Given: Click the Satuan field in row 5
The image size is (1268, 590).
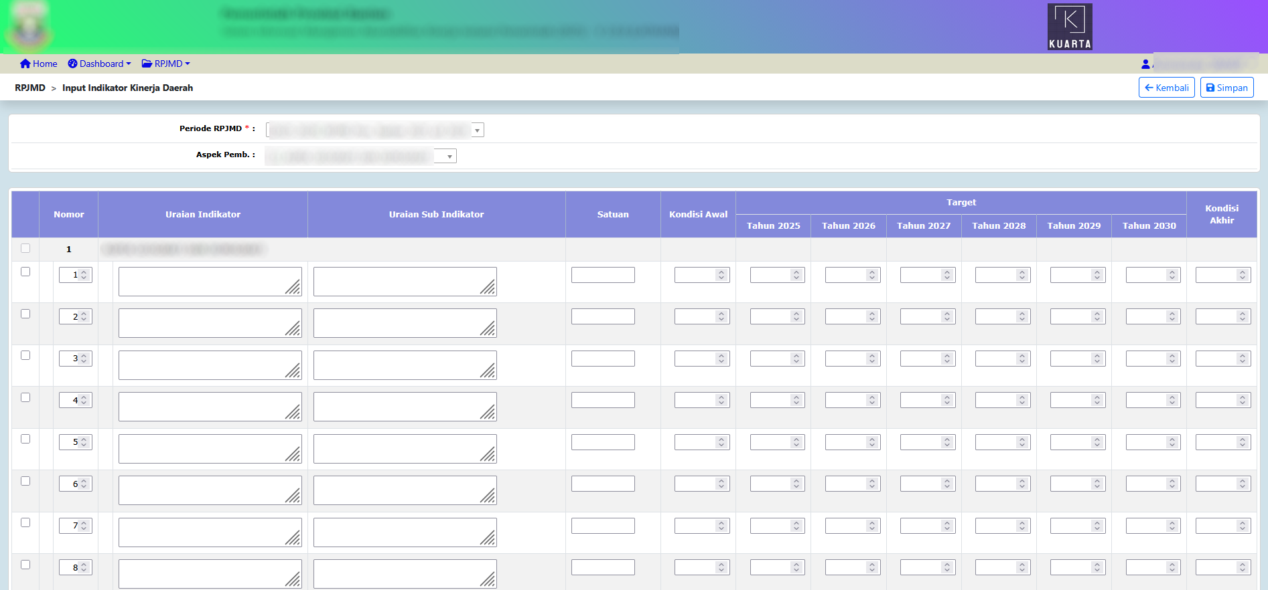Looking at the screenshot, I should click(603, 442).
